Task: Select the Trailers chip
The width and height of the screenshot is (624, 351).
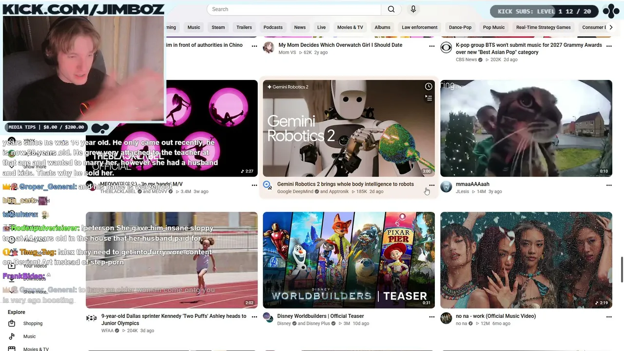Action: [x=244, y=27]
